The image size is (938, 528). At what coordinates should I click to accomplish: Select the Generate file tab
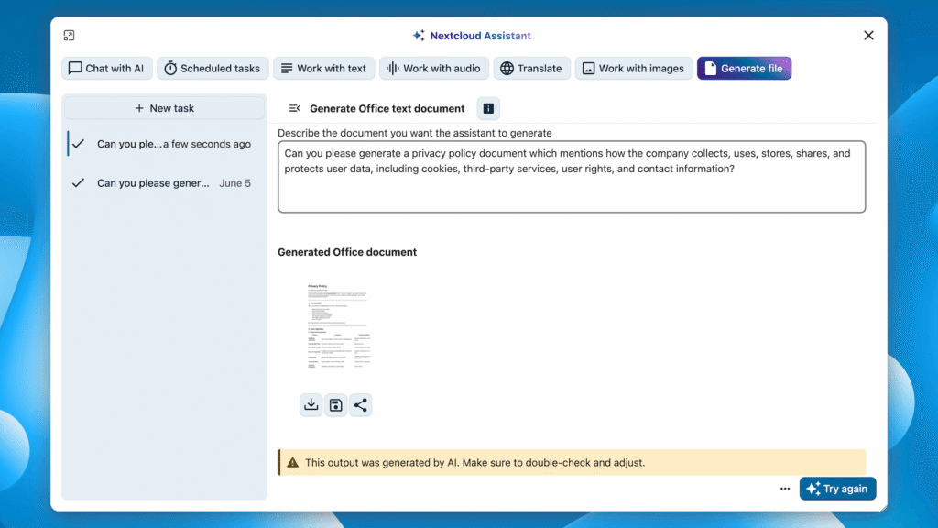click(744, 68)
